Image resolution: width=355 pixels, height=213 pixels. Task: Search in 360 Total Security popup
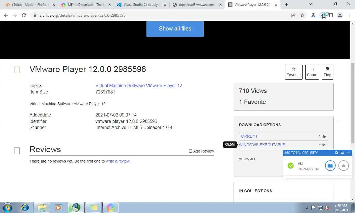336,153
